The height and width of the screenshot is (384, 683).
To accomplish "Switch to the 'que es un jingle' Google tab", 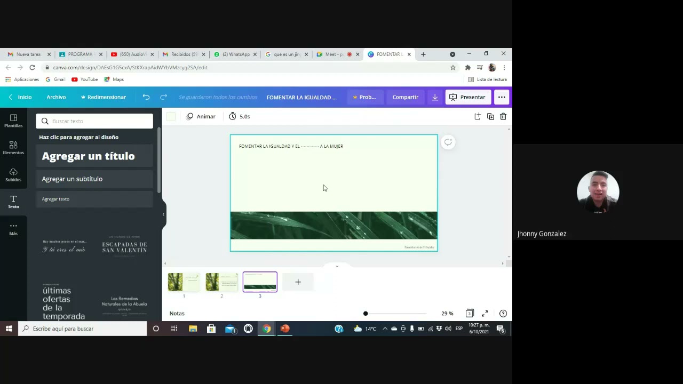I will (x=286, y=54).
